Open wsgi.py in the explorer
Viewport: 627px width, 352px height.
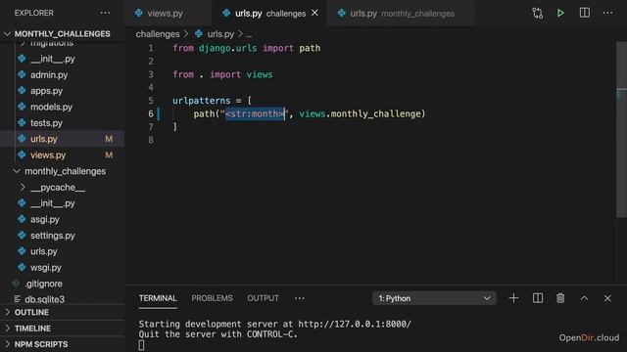click(46, 267)
